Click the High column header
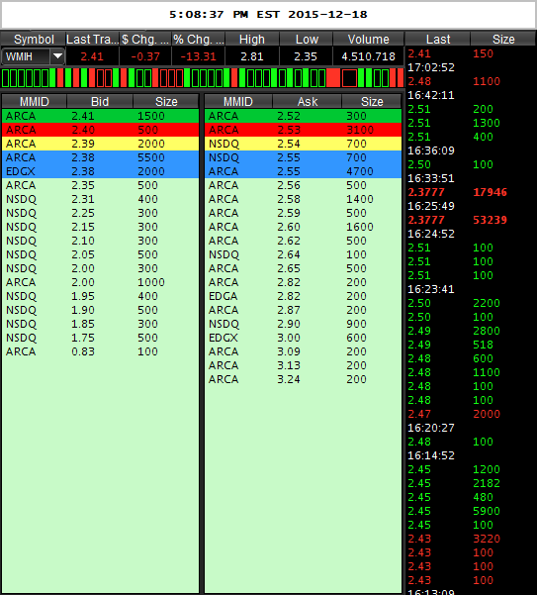The height and width of the screenshot is (595, 537). pos(252,39)
